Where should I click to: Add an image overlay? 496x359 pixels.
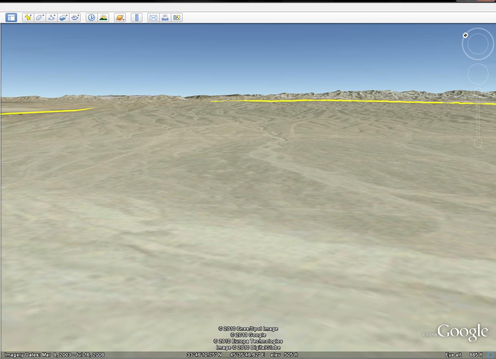coord(63,18)
